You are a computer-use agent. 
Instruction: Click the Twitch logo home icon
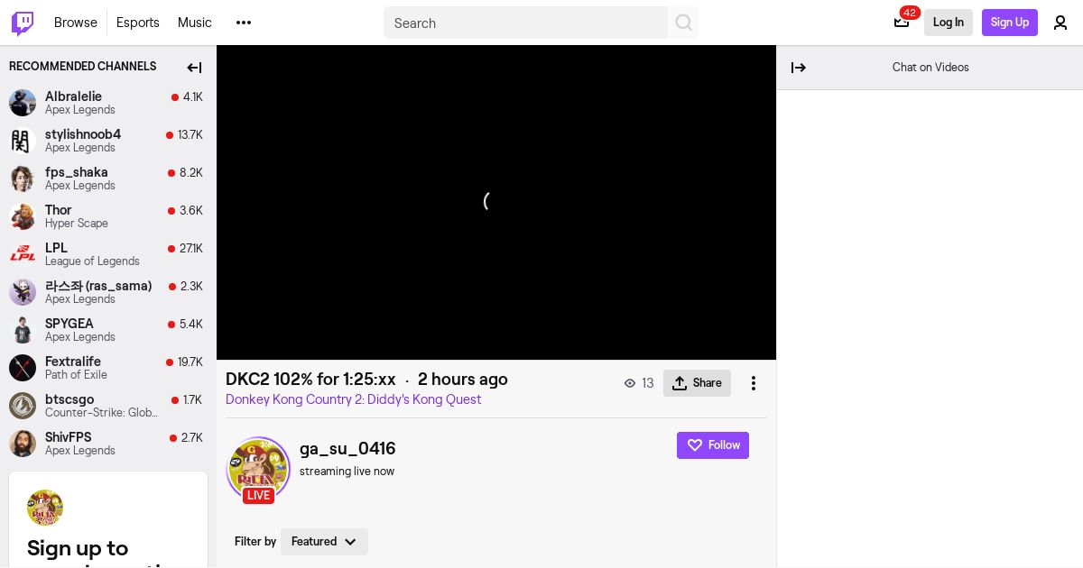[x=23, y=23]
